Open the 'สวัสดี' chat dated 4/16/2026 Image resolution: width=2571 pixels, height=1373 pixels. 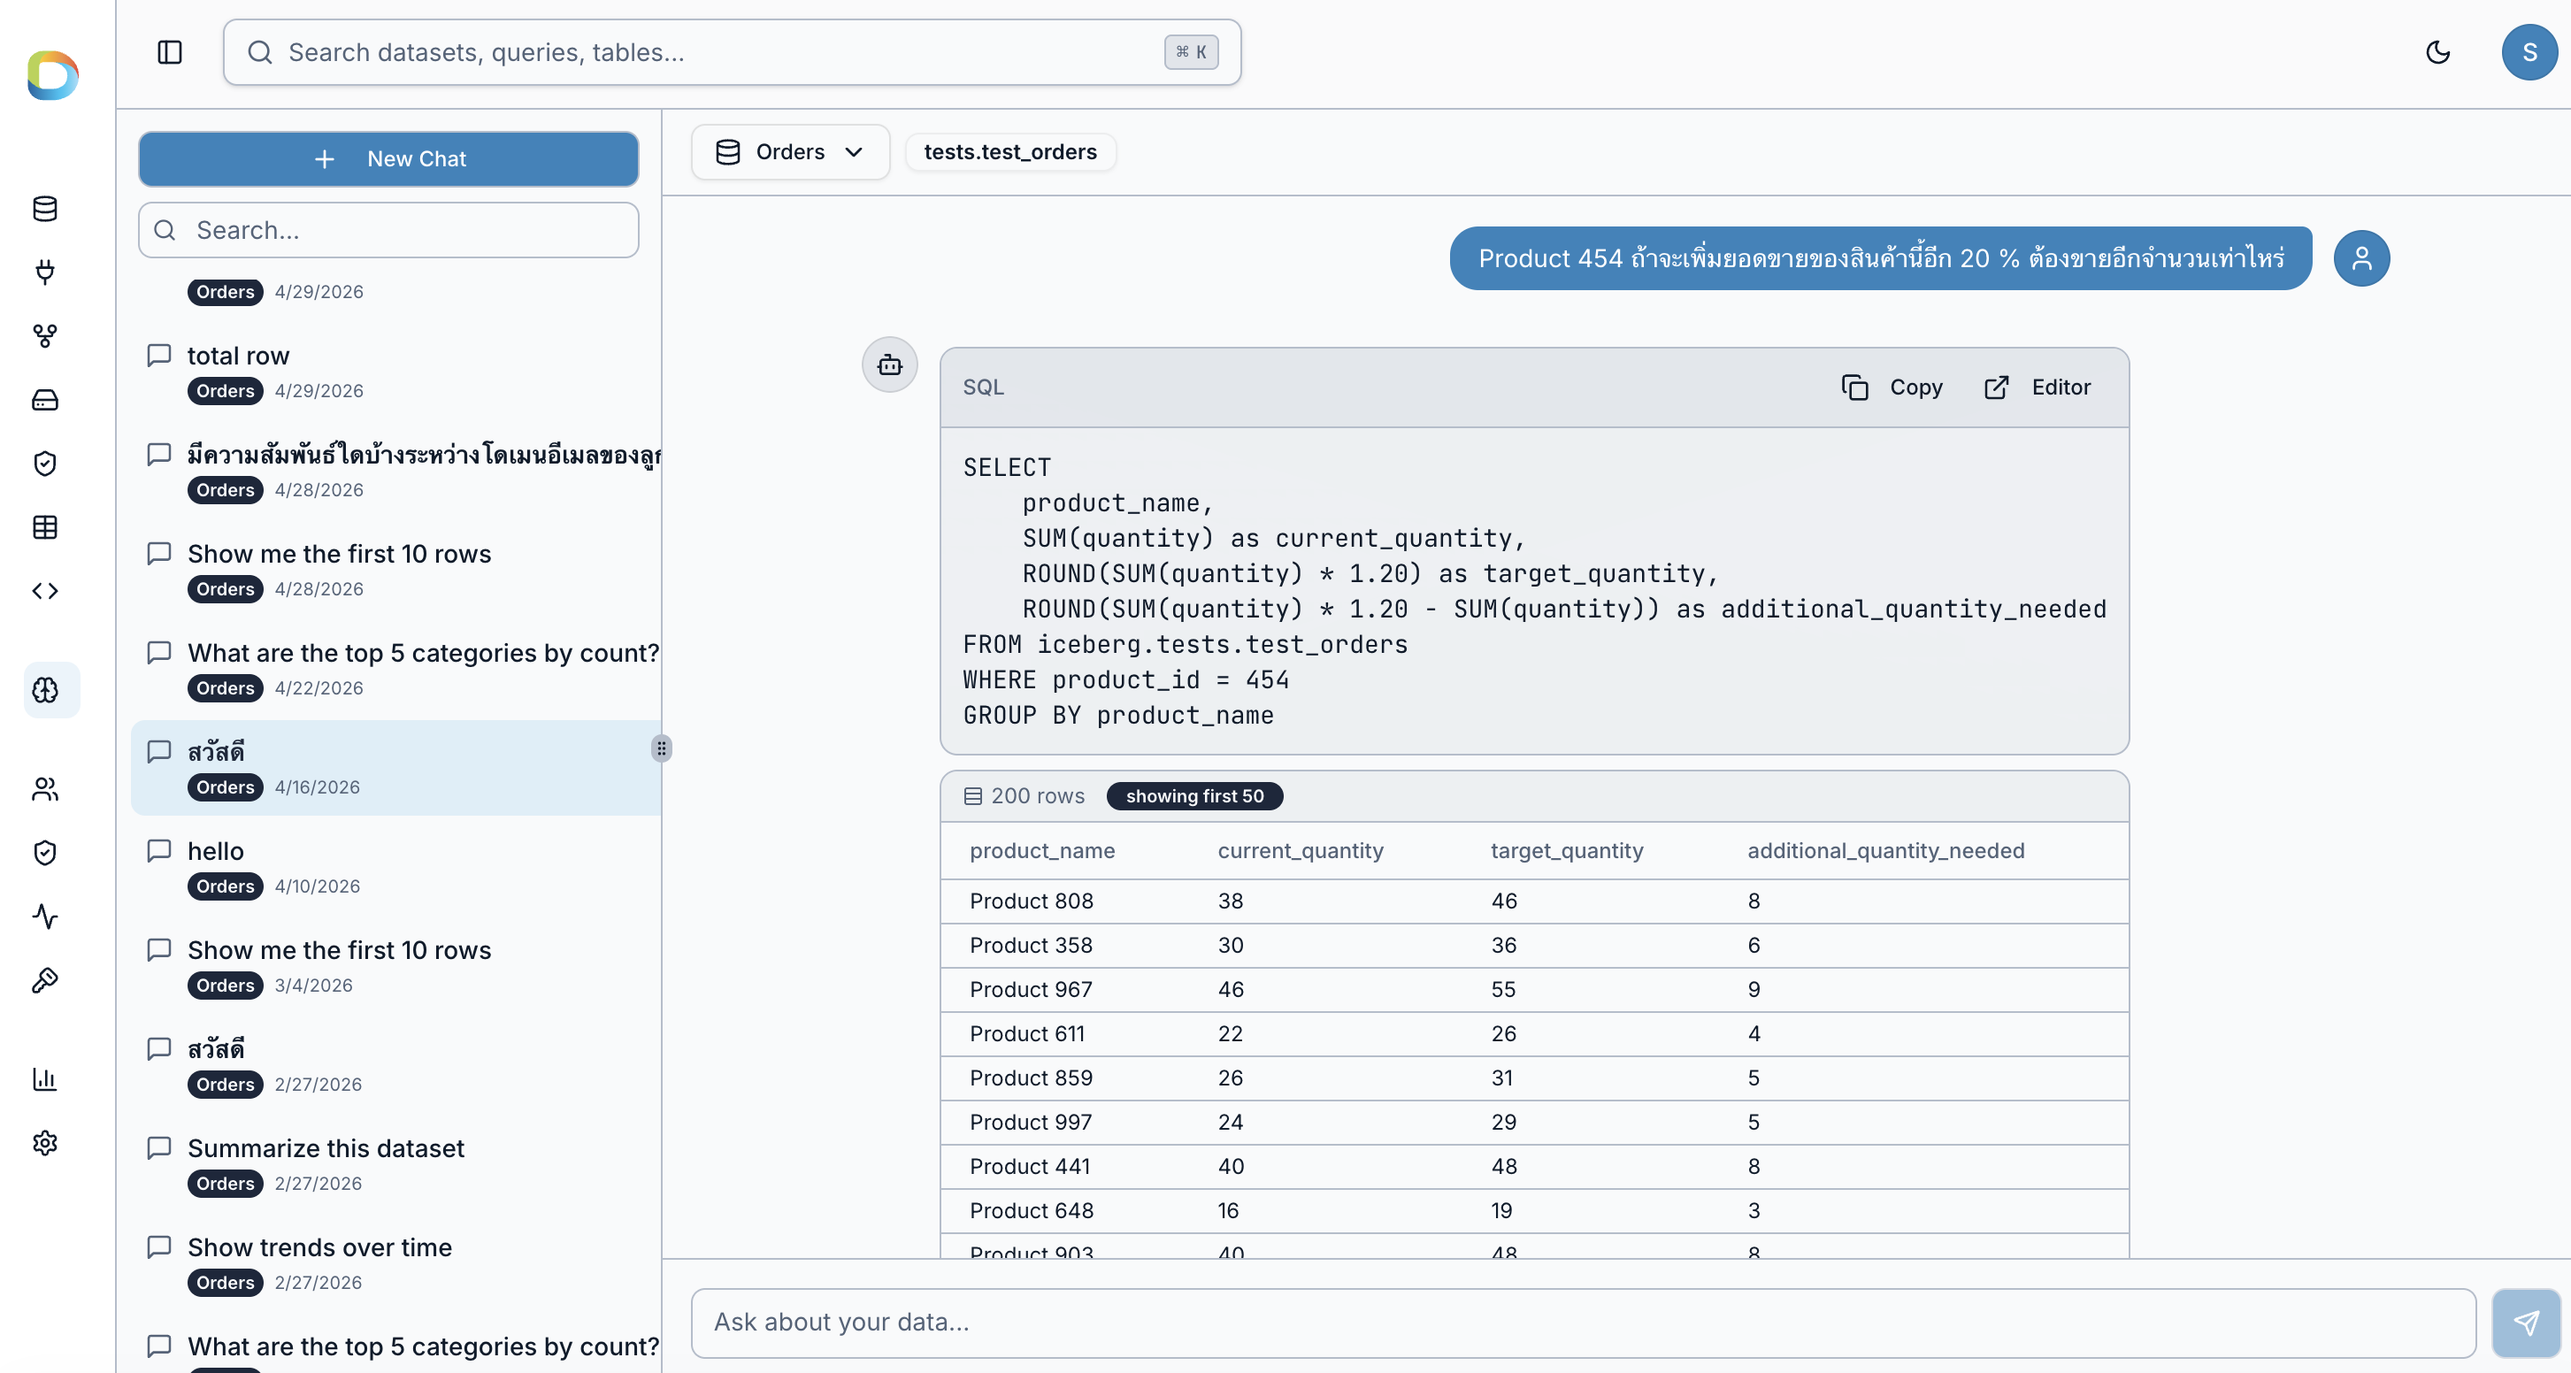pos(396,768)
